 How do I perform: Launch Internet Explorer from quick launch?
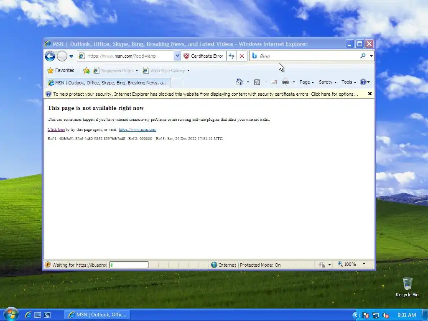point(28,315)
